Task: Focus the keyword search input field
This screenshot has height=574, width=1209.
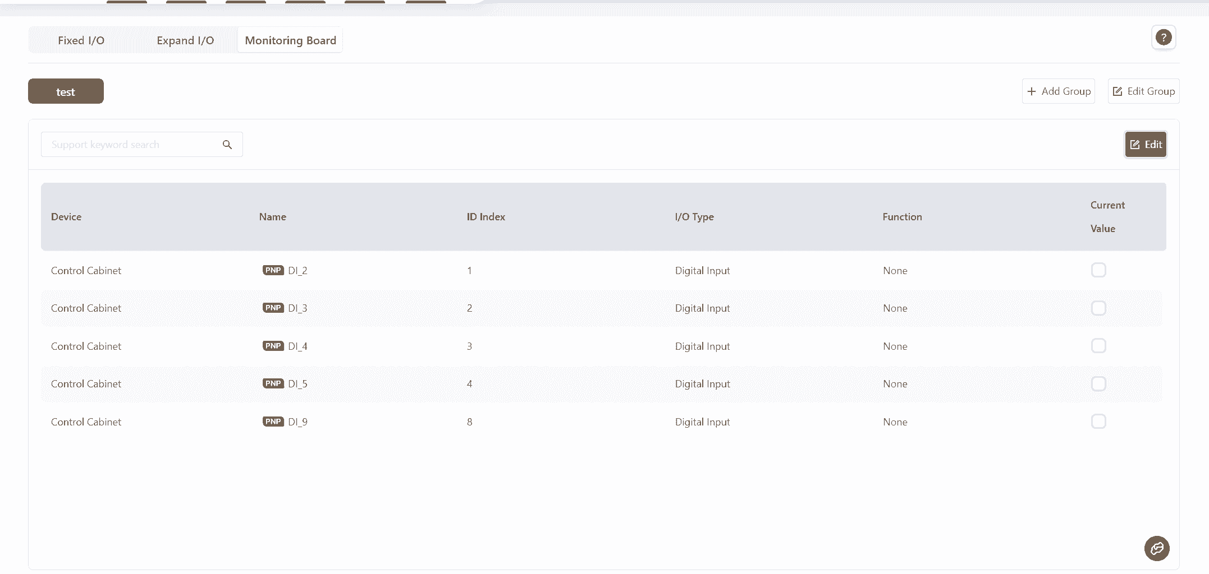Action: pos(132,145)
